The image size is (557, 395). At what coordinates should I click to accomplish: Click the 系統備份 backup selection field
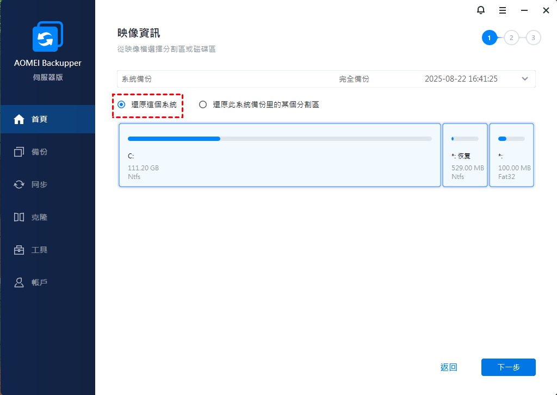tap(326, 79)
